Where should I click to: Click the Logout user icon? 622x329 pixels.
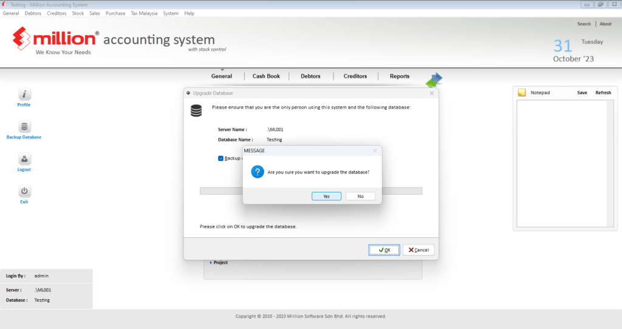(24, 160)
